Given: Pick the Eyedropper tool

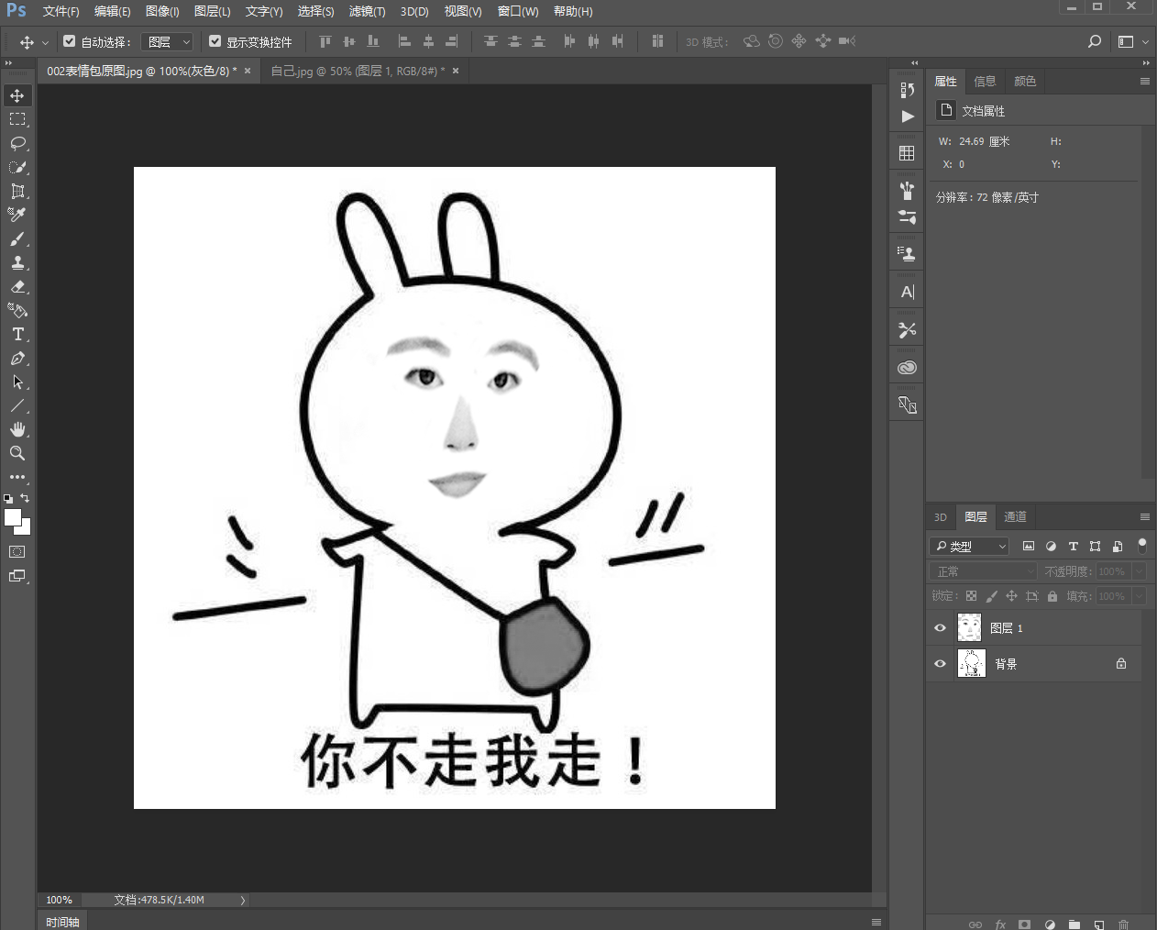Looking at the screenshot, I should [x=18, y=215].
